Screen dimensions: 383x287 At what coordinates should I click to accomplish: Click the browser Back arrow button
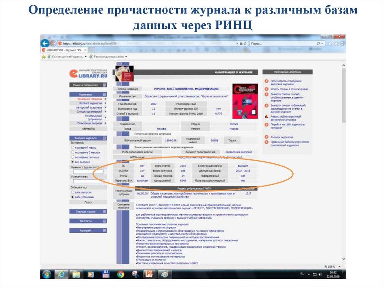pos(45,43)
